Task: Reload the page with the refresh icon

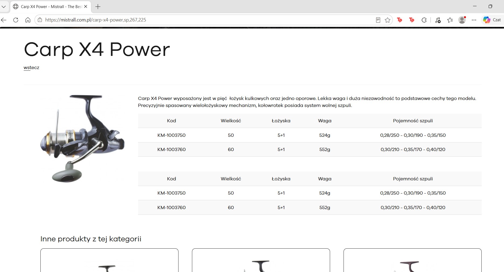Action: tap(16, 20)
